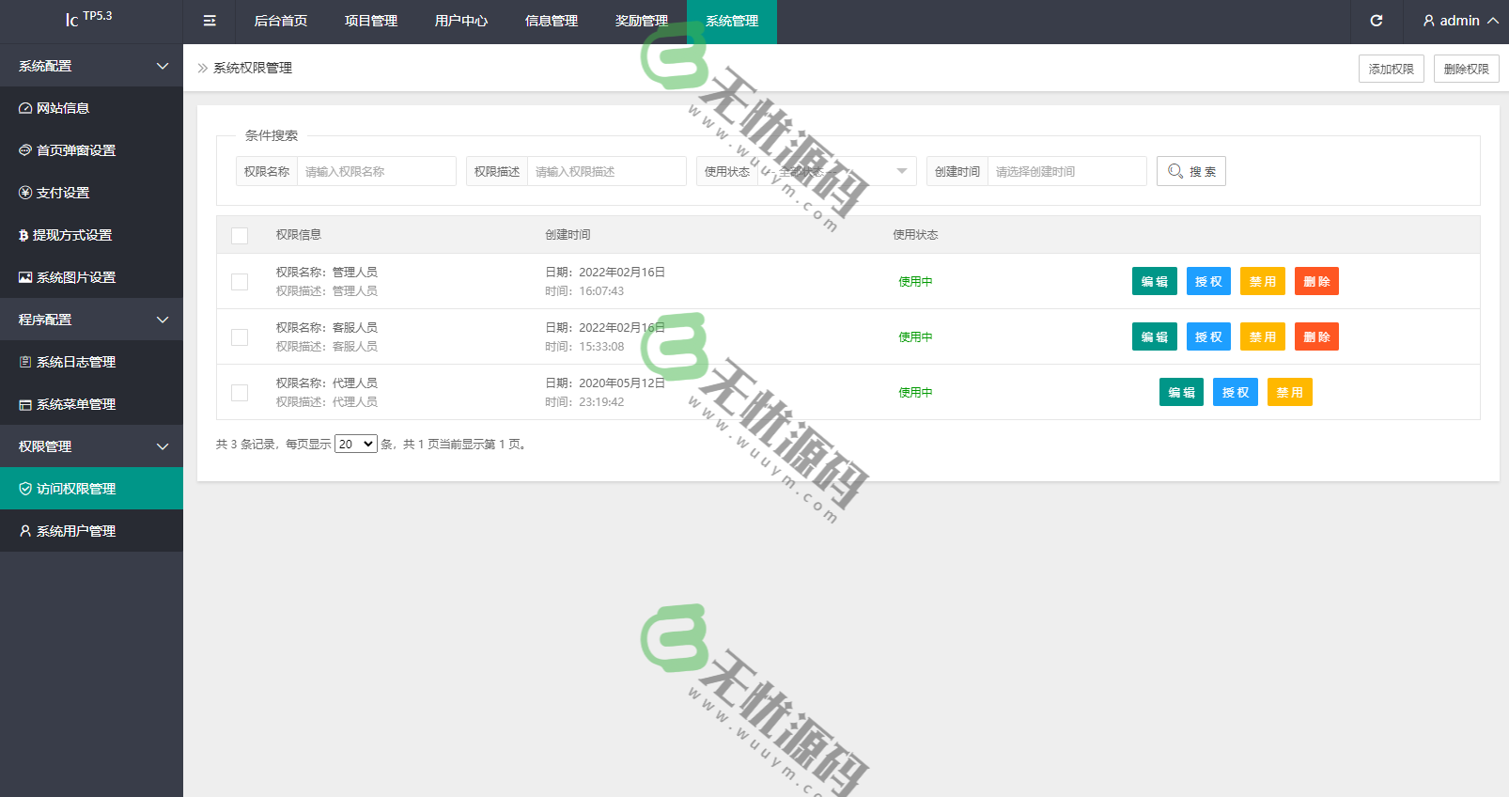The width and height of the screenshot is (1509, 797).
Task: Check the 管理人员 row checkbox
Action: pyautogui.click(x=240, y=282)
